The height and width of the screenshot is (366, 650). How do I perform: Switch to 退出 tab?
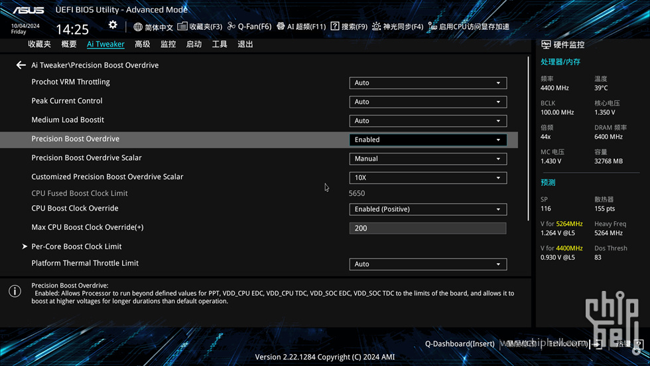tap(245, 45)
